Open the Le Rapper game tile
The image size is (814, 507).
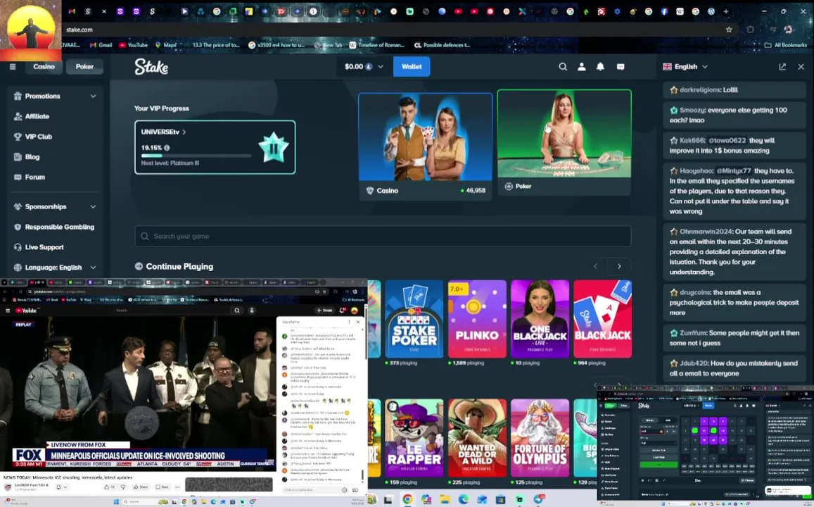pos(414,438)
